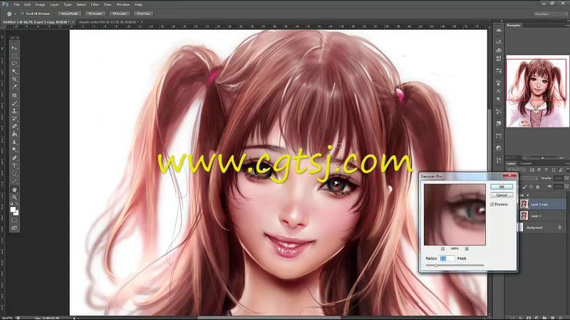
Task: Click the Fit Screen button
Action: point(95,14)
